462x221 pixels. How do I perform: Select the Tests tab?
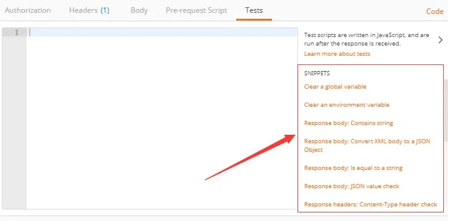(254, 10)
